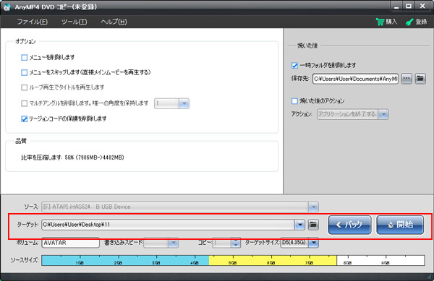This screenshot has width=434, height=281.
Task: Open the ターゲットサイズ dropdown
Action: click(314, 243)
